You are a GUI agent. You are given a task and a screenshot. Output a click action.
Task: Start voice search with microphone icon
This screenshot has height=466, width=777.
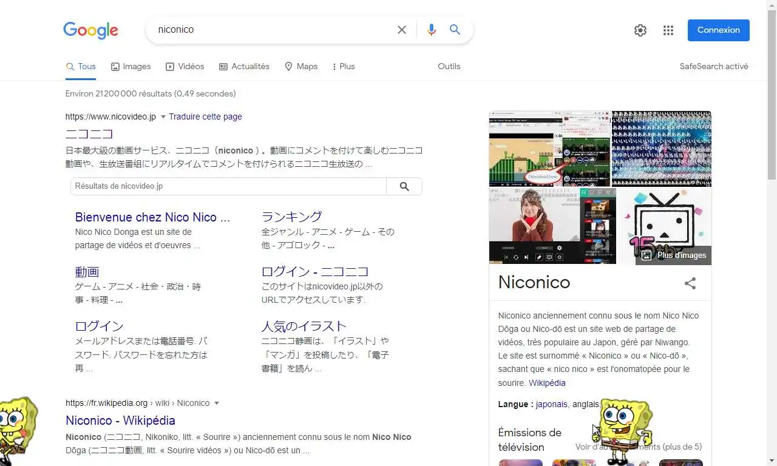pyautogui.click(x=431, y=30)
